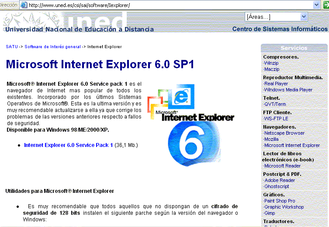
Task: Open the Ghostscript link
Action: [x=277, y=186]
